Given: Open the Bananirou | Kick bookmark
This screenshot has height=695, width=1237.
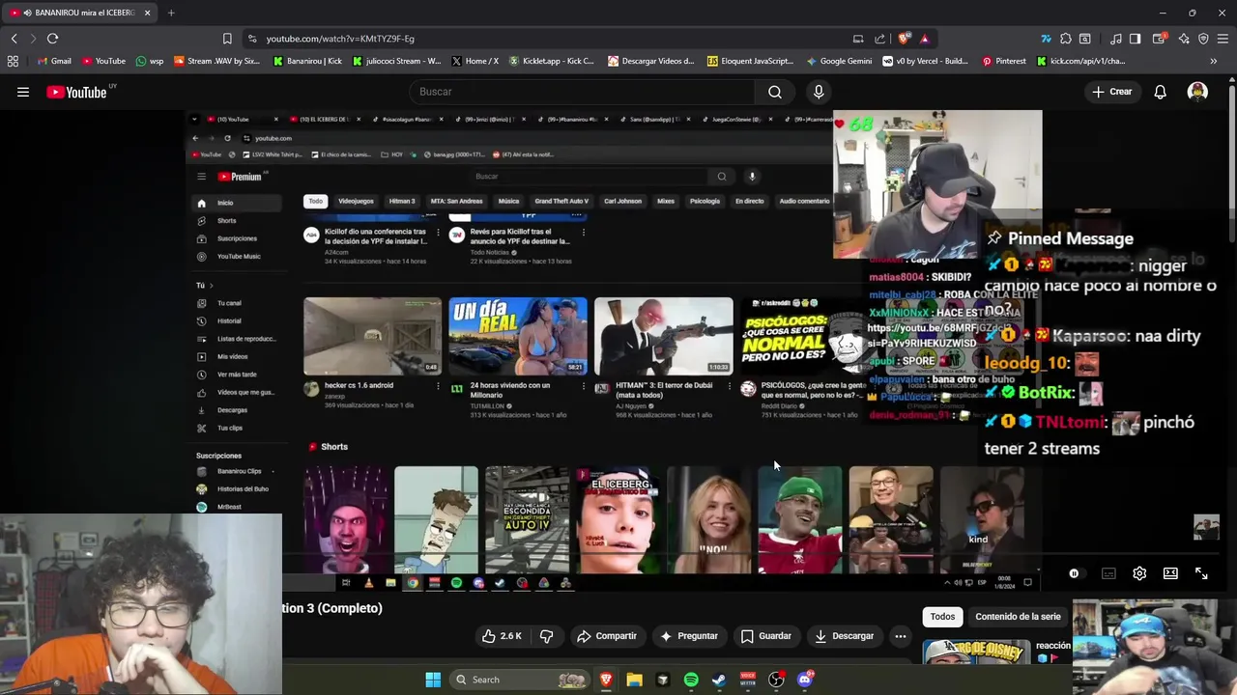Looking at the screenshot, I should pyautogui.click(x=307, y=61).
